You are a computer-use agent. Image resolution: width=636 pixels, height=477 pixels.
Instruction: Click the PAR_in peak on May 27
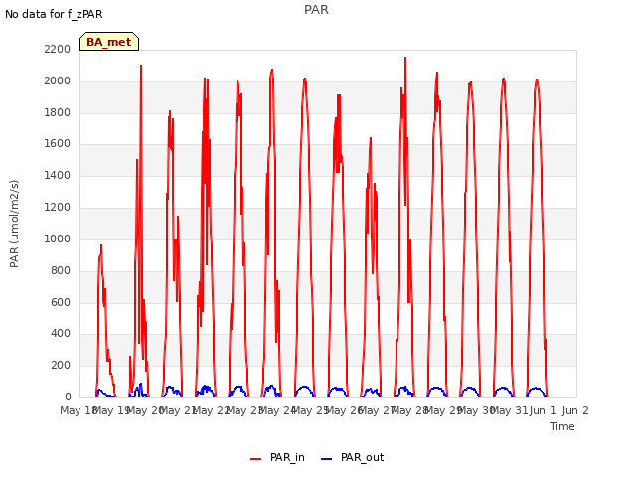click(x=405, y=58)
